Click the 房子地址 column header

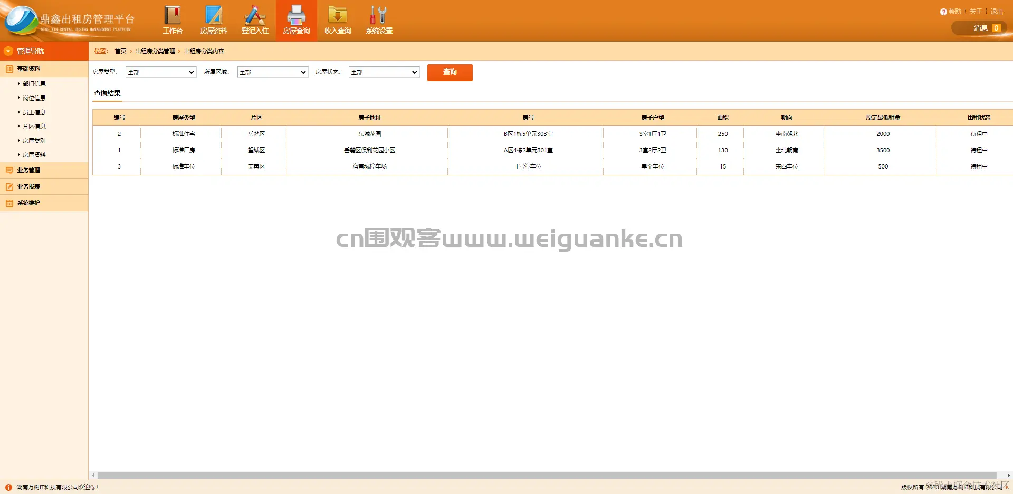(x=369, y=117)
